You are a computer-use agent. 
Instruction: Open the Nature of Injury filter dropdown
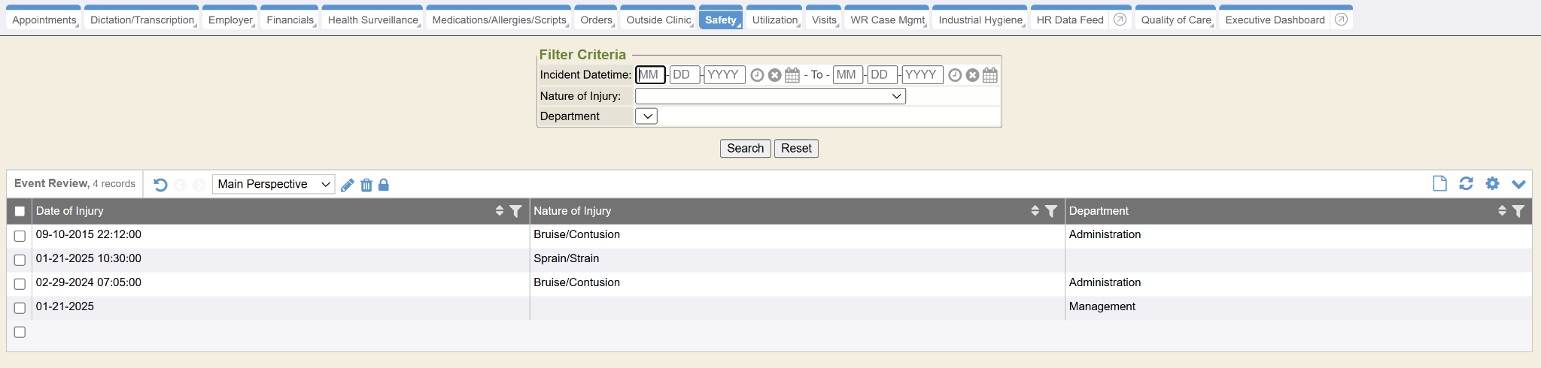(x=770, y=96)
